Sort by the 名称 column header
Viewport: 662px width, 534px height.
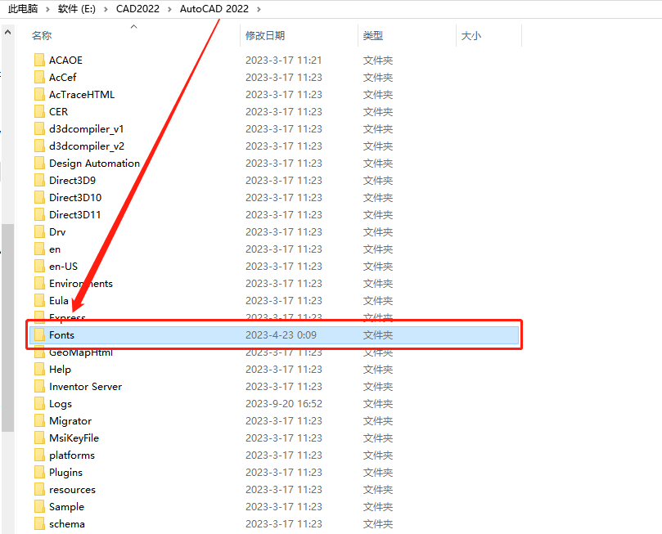42,35
